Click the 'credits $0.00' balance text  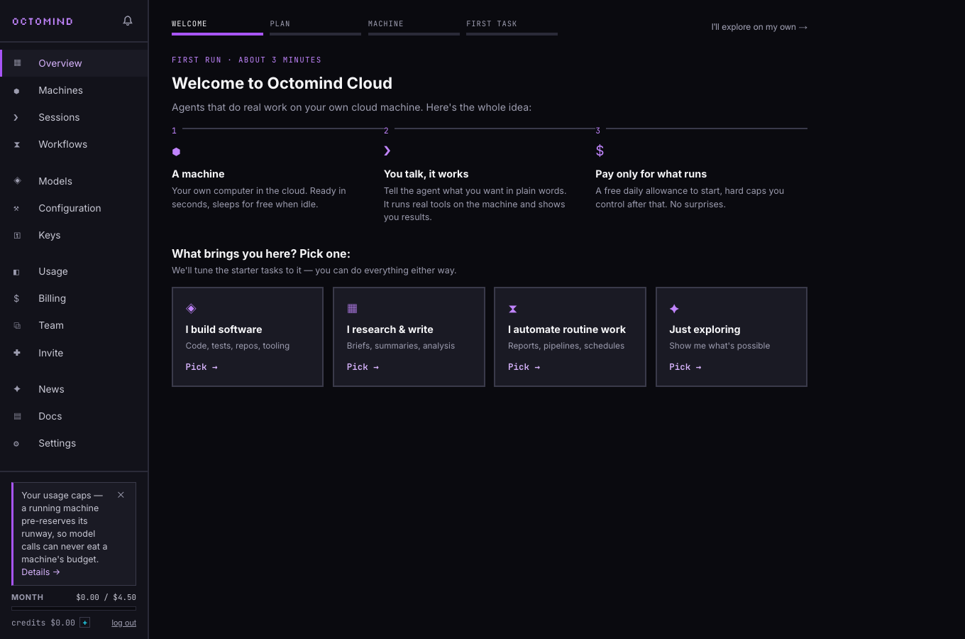[43, 623]
